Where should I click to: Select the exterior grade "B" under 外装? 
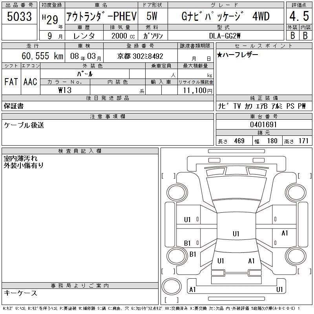click(x=292, y=35)
